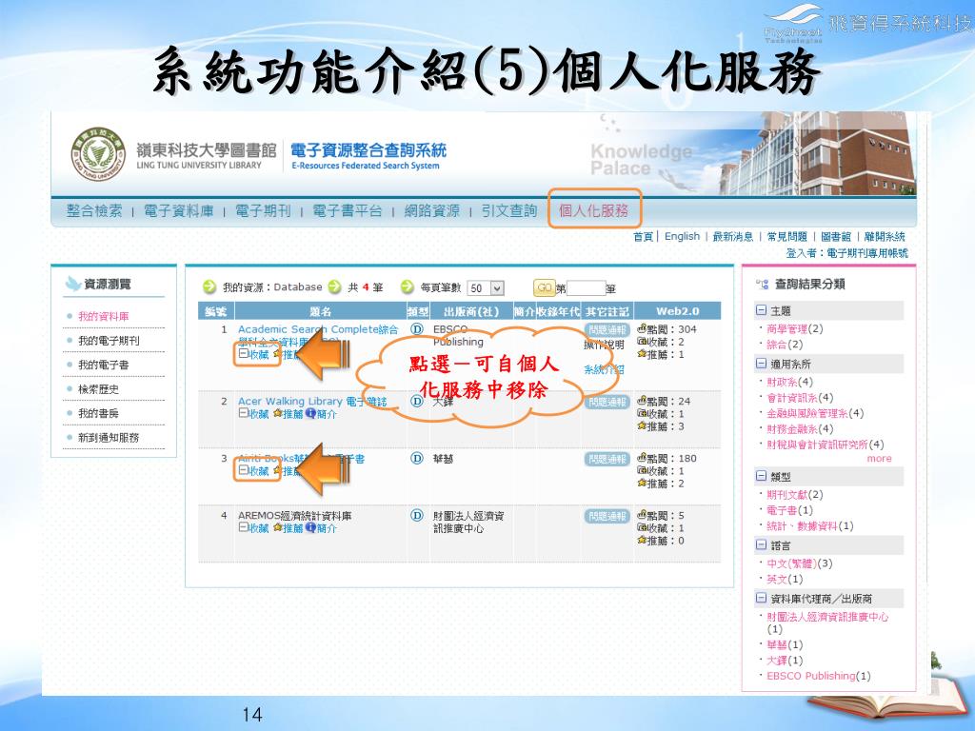The height and width of the screenshot is (731, 975).
Task: Select 檢索歷史 in the sidebar
Action: 98,389
